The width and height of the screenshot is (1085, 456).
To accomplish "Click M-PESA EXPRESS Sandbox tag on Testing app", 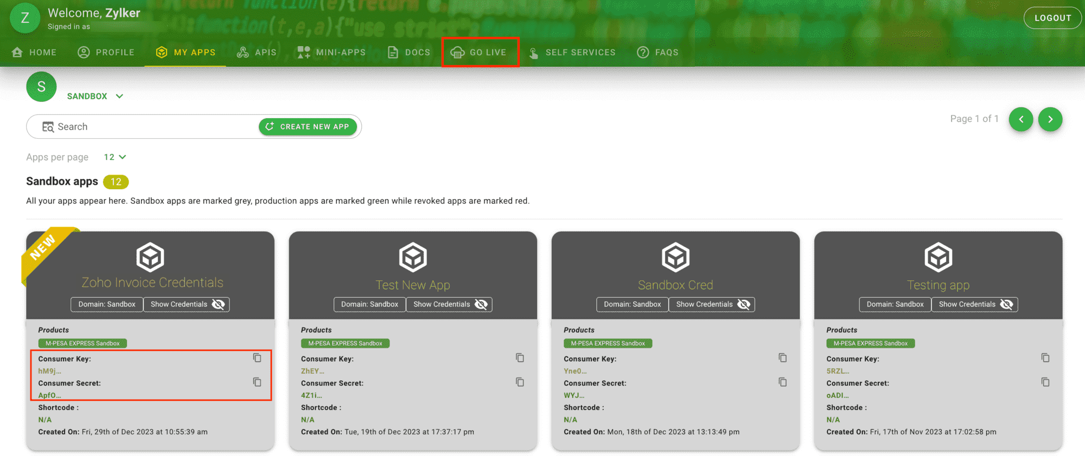I will [x=871, y=343].
